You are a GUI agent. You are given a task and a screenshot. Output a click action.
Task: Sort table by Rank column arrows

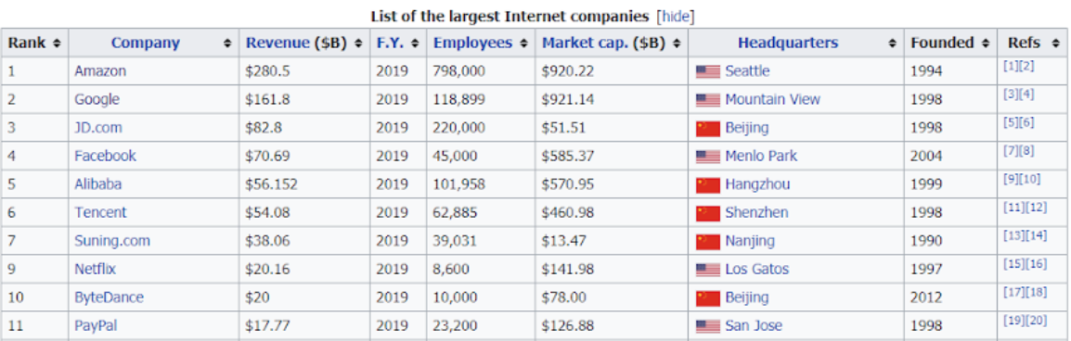click(57, 43)
